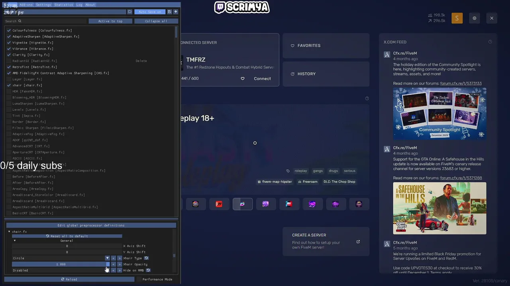Open the Add-ons tab

26,5
